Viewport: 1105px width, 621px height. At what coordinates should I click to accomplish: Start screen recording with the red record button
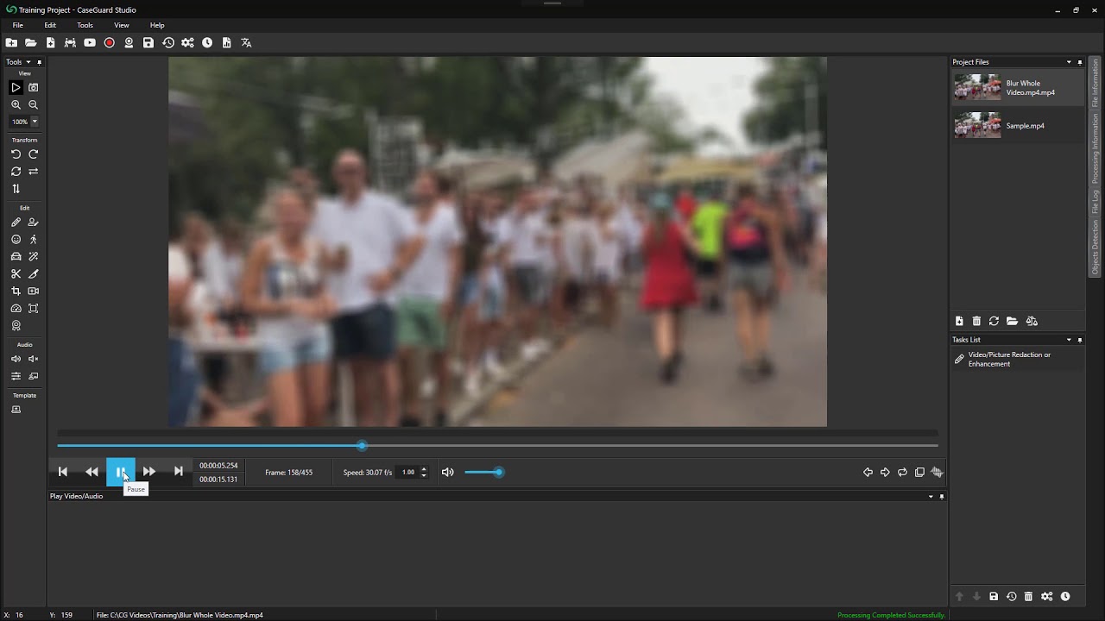[110, 42]
